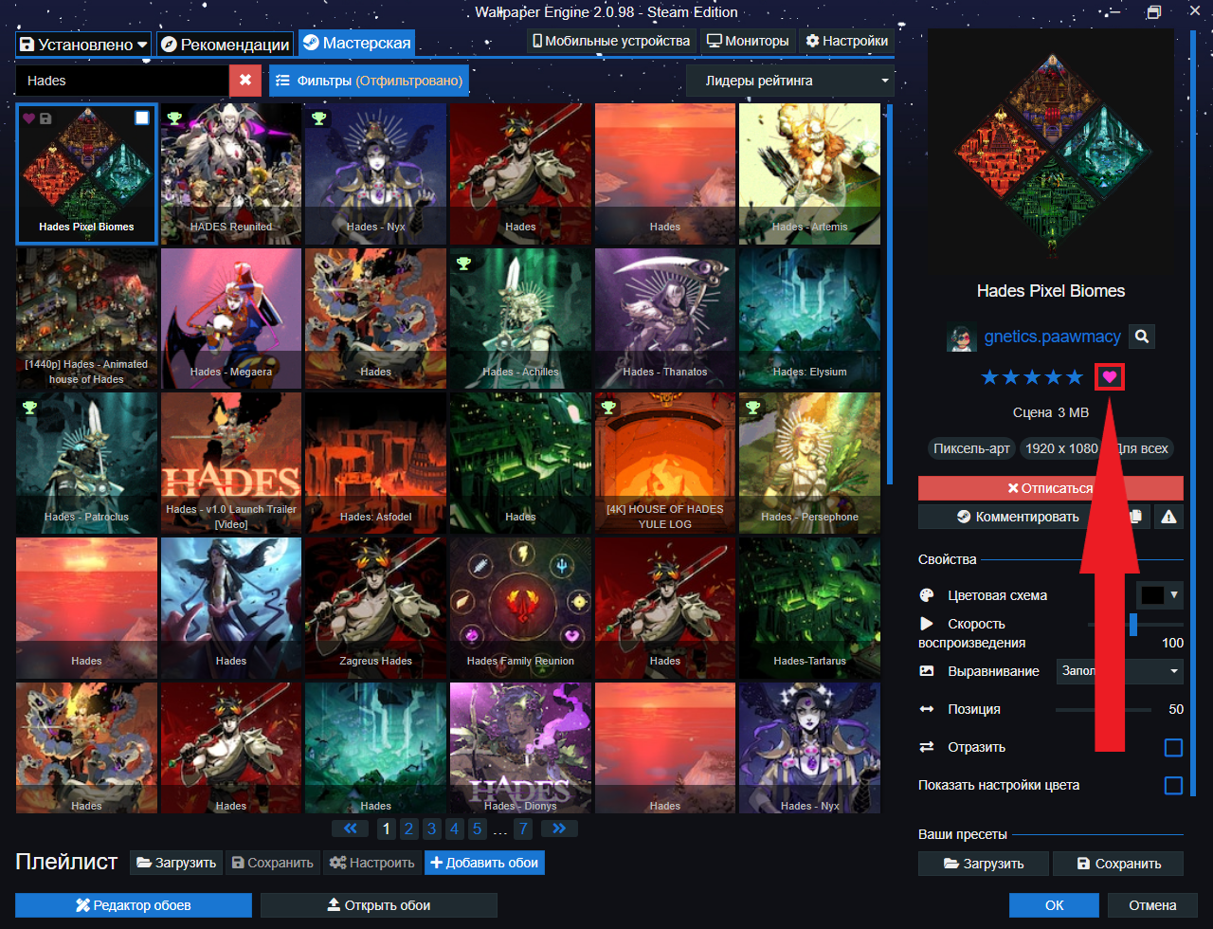Open the Фильтры panel

coord(369,81)
